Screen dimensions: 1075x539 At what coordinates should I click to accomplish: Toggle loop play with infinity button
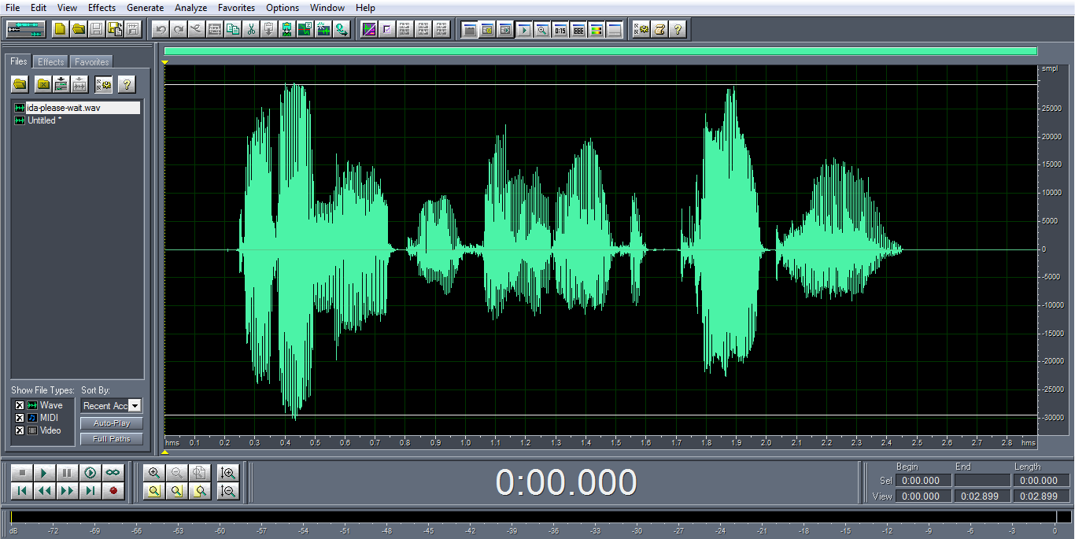113,473
